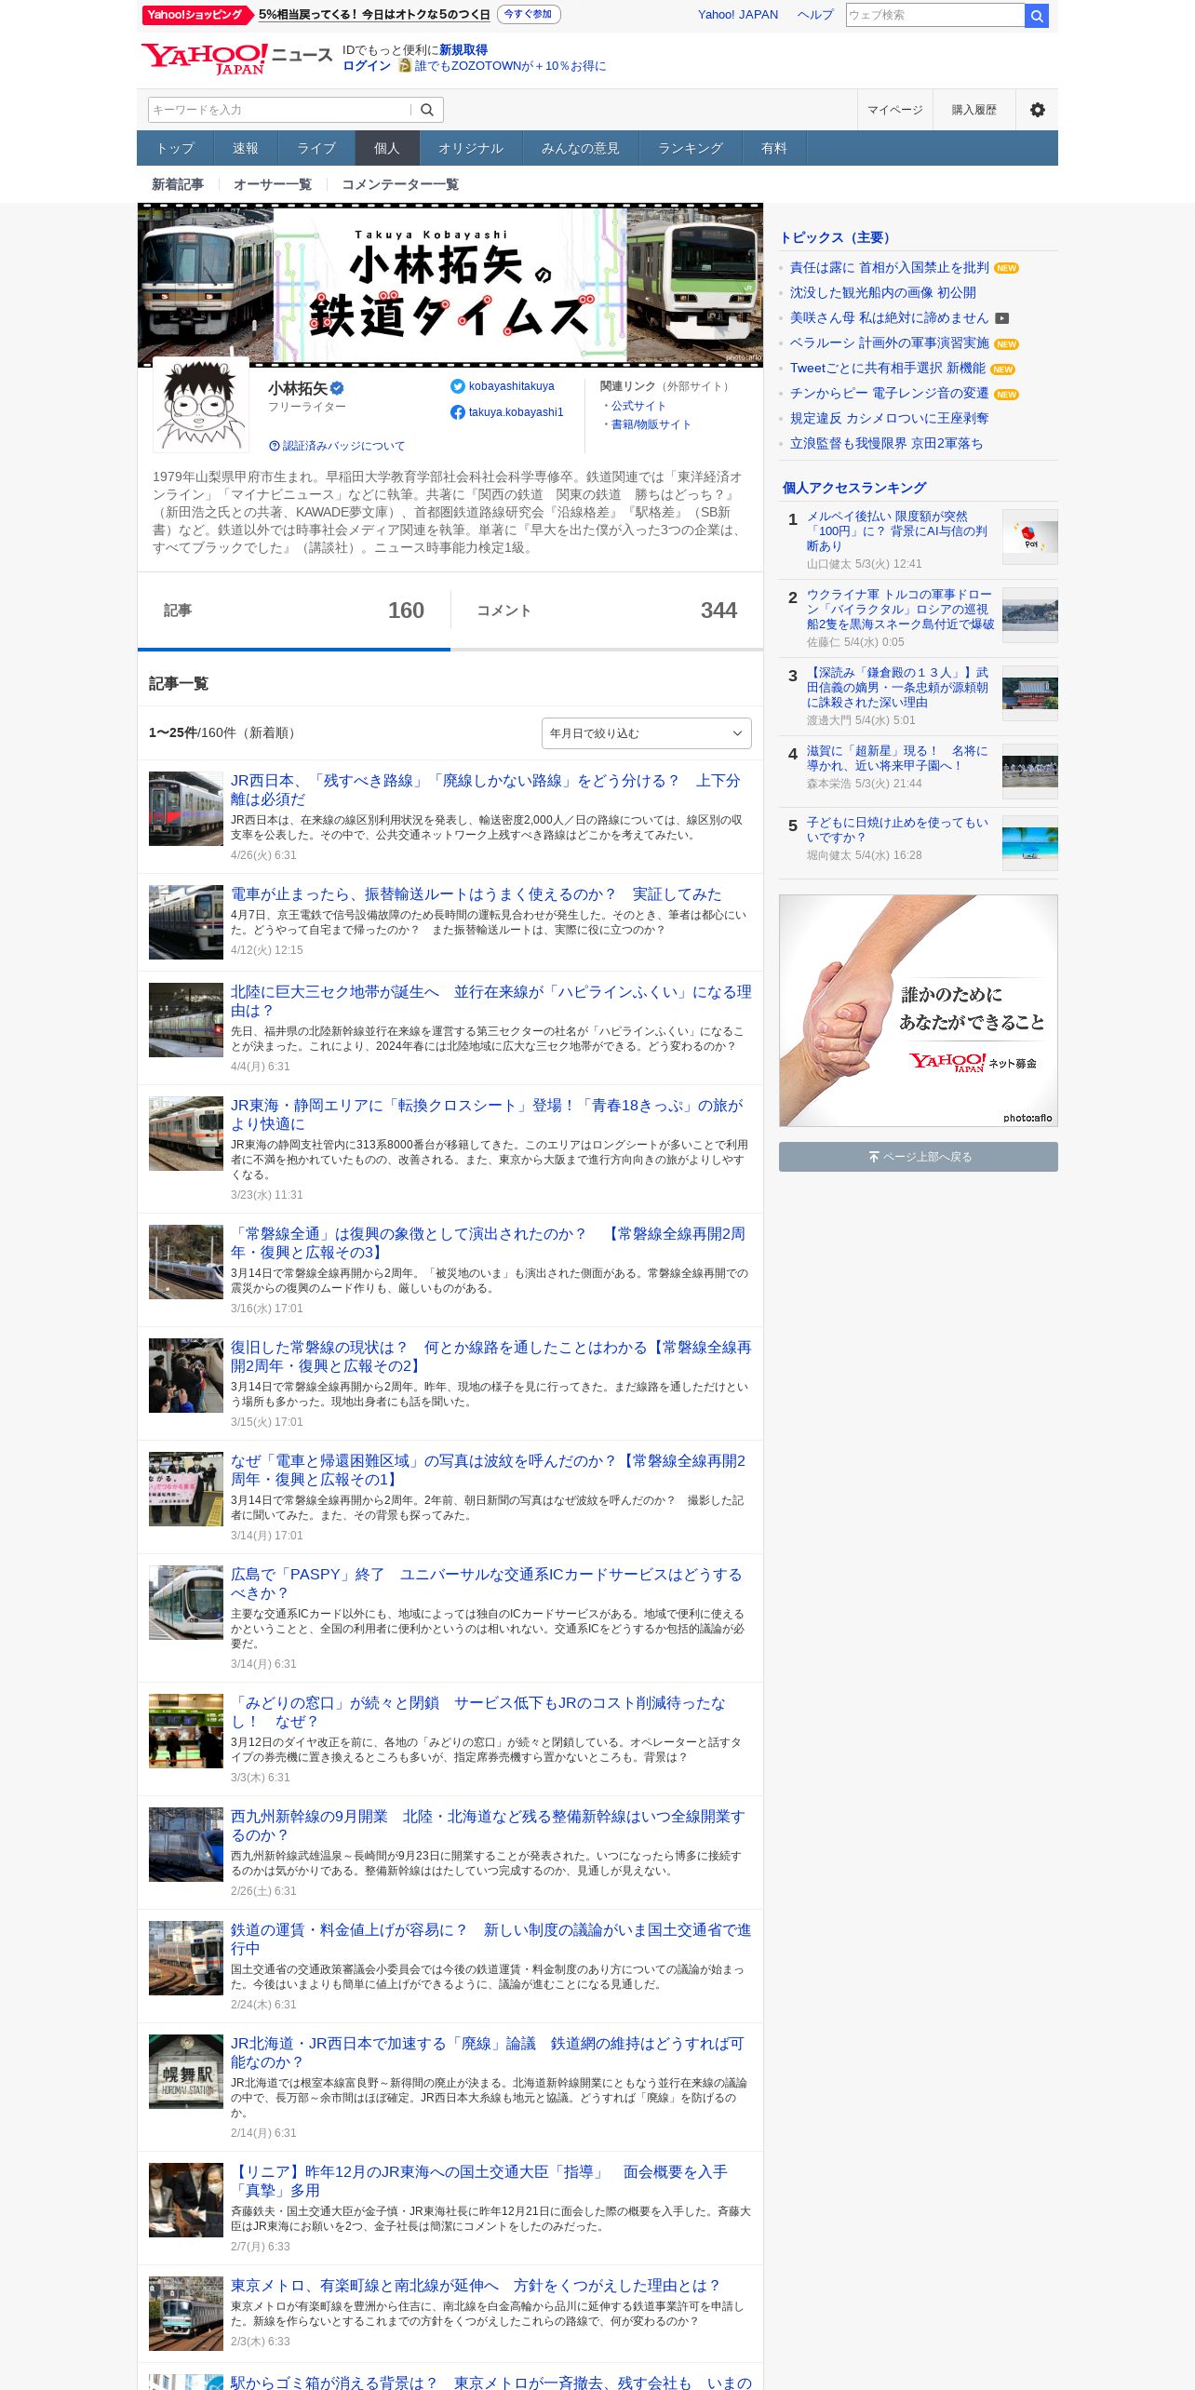
Task: Open the JR西日本 残すべき路線 article
Action: pos(486,789)
